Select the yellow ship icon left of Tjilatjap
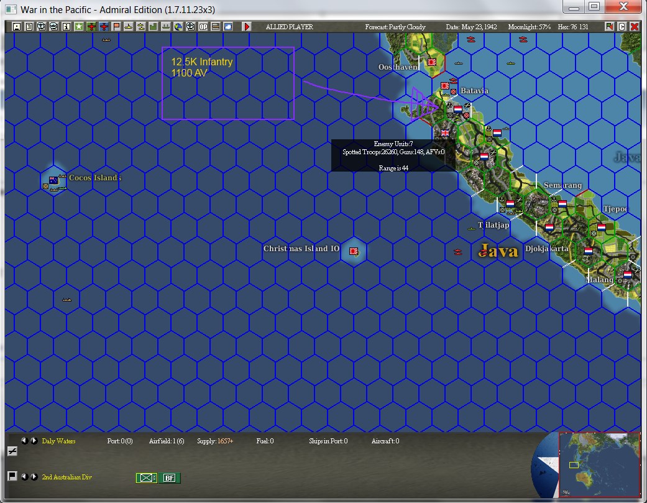Screen dimensions: 647x503 (x=471, y=228)
